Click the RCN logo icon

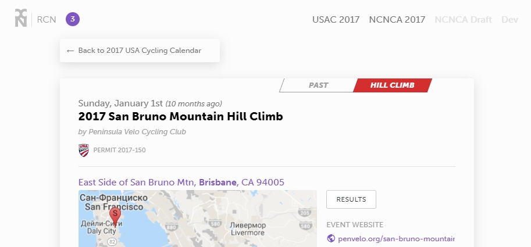(21, 18)
